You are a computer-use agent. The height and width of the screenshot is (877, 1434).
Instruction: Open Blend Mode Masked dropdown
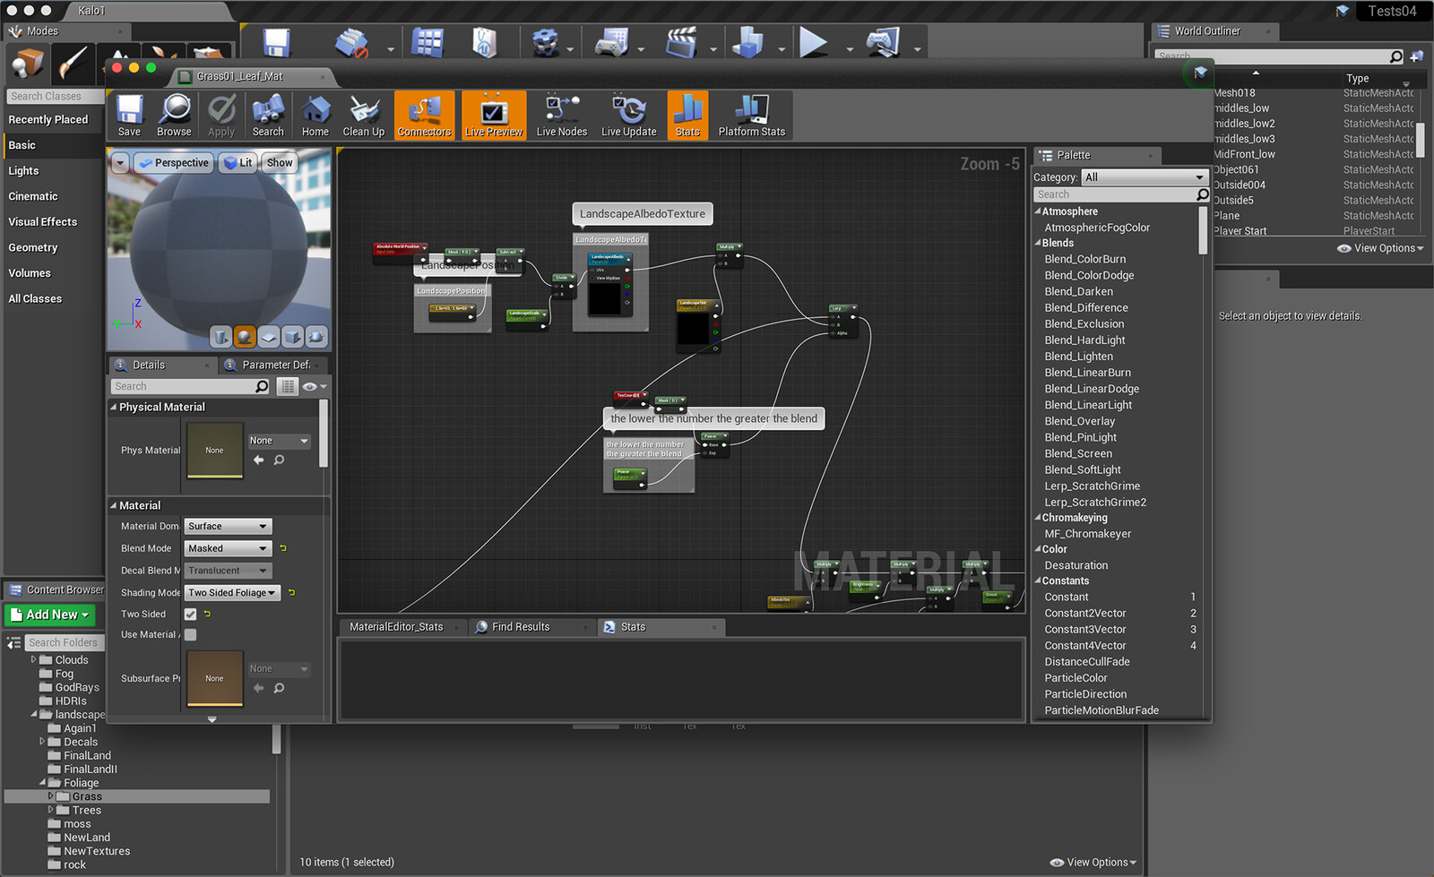(x=229, y=548)
